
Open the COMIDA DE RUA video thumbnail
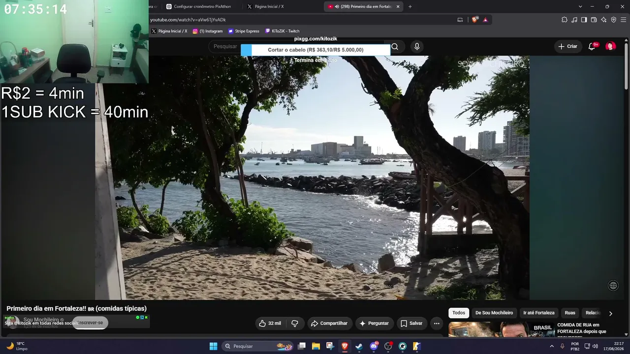502,329
